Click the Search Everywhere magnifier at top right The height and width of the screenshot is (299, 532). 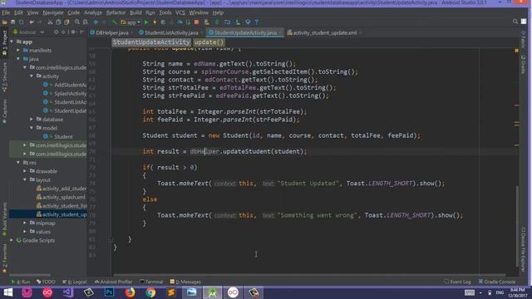[x=515, y=22]
